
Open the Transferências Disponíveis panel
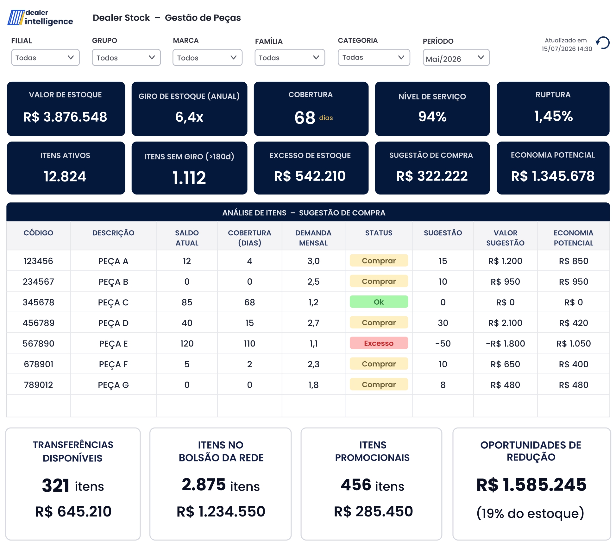click(73, 484)
